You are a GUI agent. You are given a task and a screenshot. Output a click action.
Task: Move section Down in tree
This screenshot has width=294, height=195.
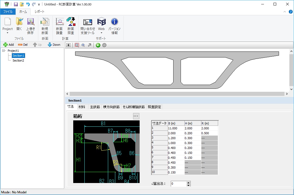point(54,45)
